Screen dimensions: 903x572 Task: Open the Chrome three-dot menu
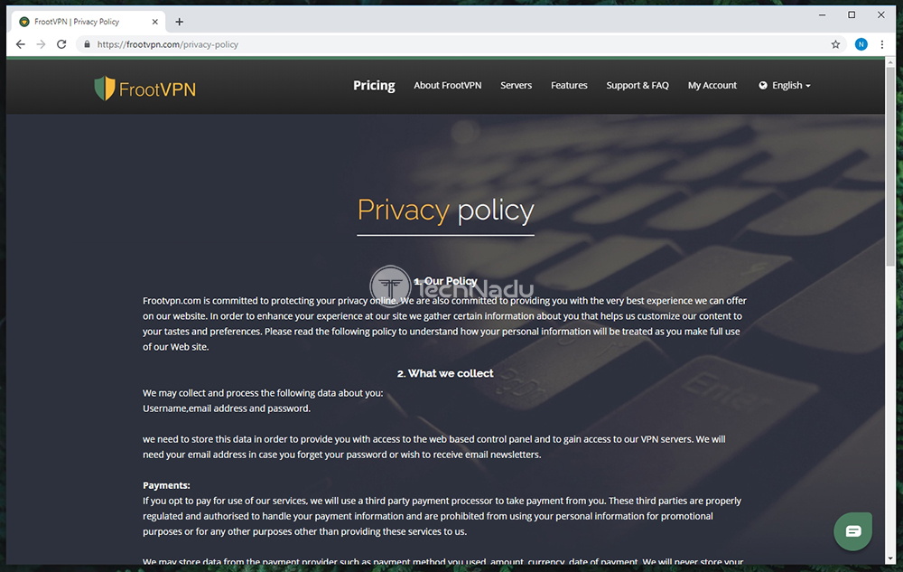pyautogui.click(x=881, y=44)
